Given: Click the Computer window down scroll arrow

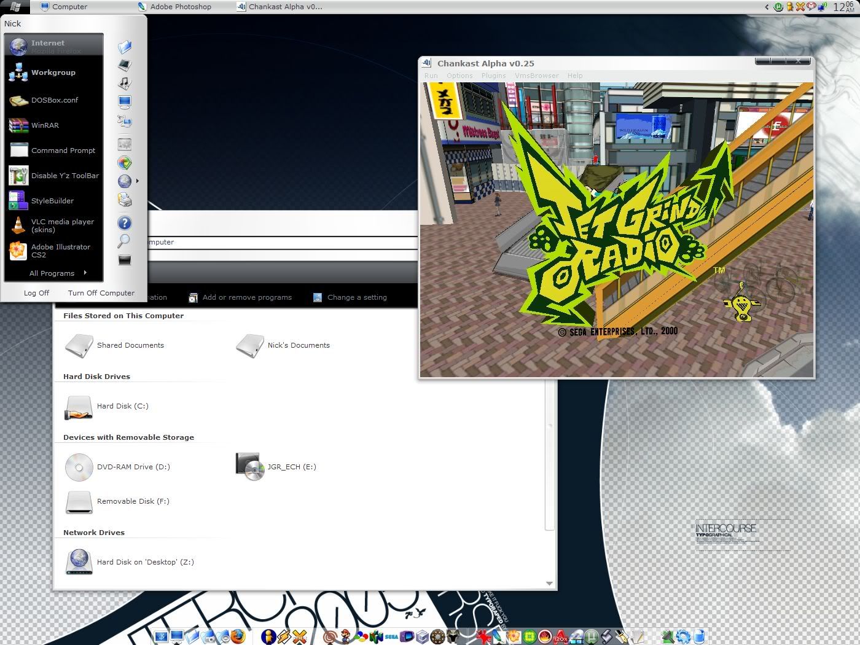Looking at the screenshot, I should point(549,584).
